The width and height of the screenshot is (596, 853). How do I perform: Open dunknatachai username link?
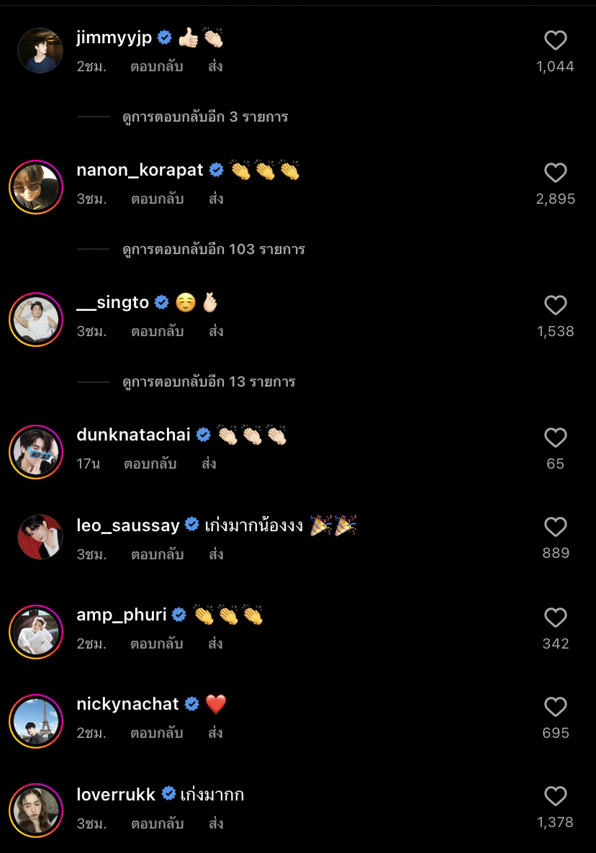click(x=133, y=435)
